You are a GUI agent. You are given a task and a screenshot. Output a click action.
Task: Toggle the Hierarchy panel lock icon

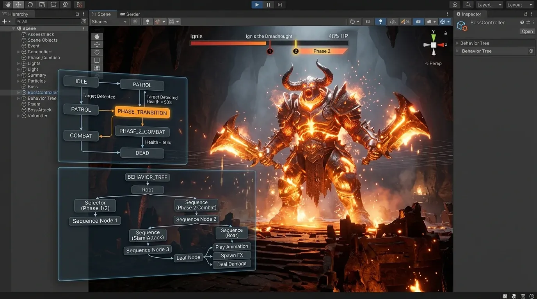pyautogui.click(x=77, y=14)
